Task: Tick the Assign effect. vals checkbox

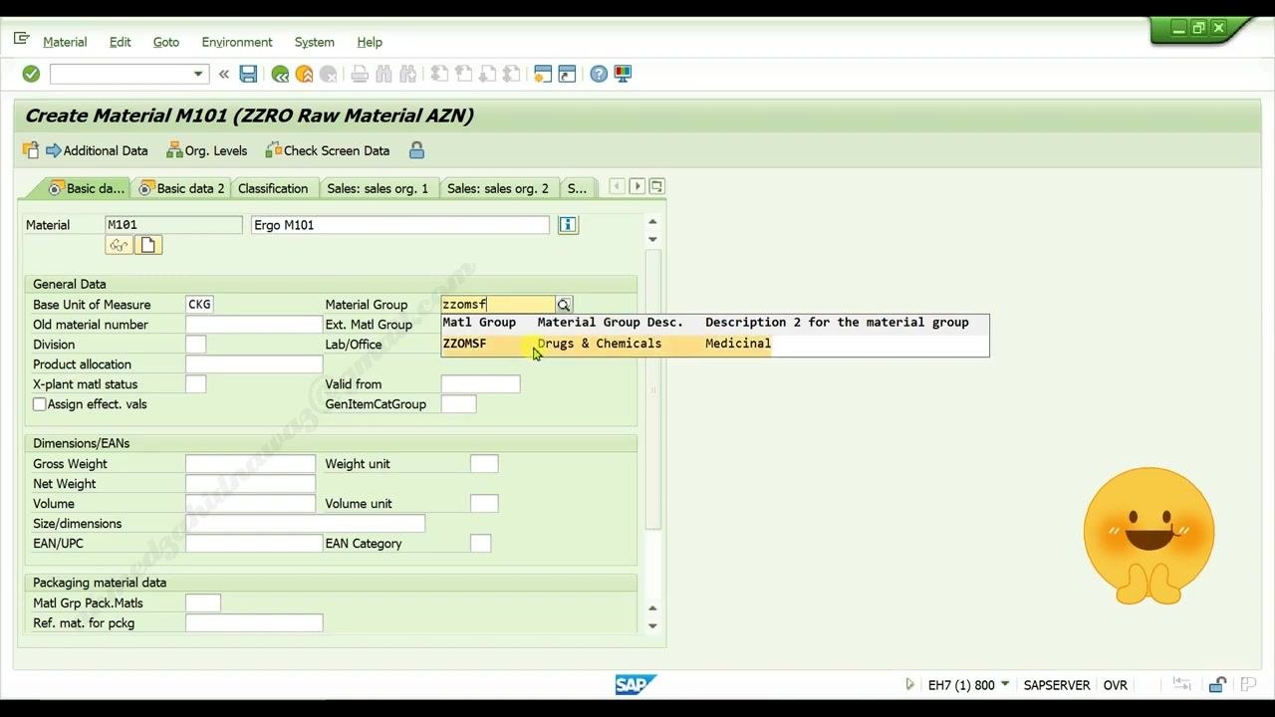Action: point(40,404)
